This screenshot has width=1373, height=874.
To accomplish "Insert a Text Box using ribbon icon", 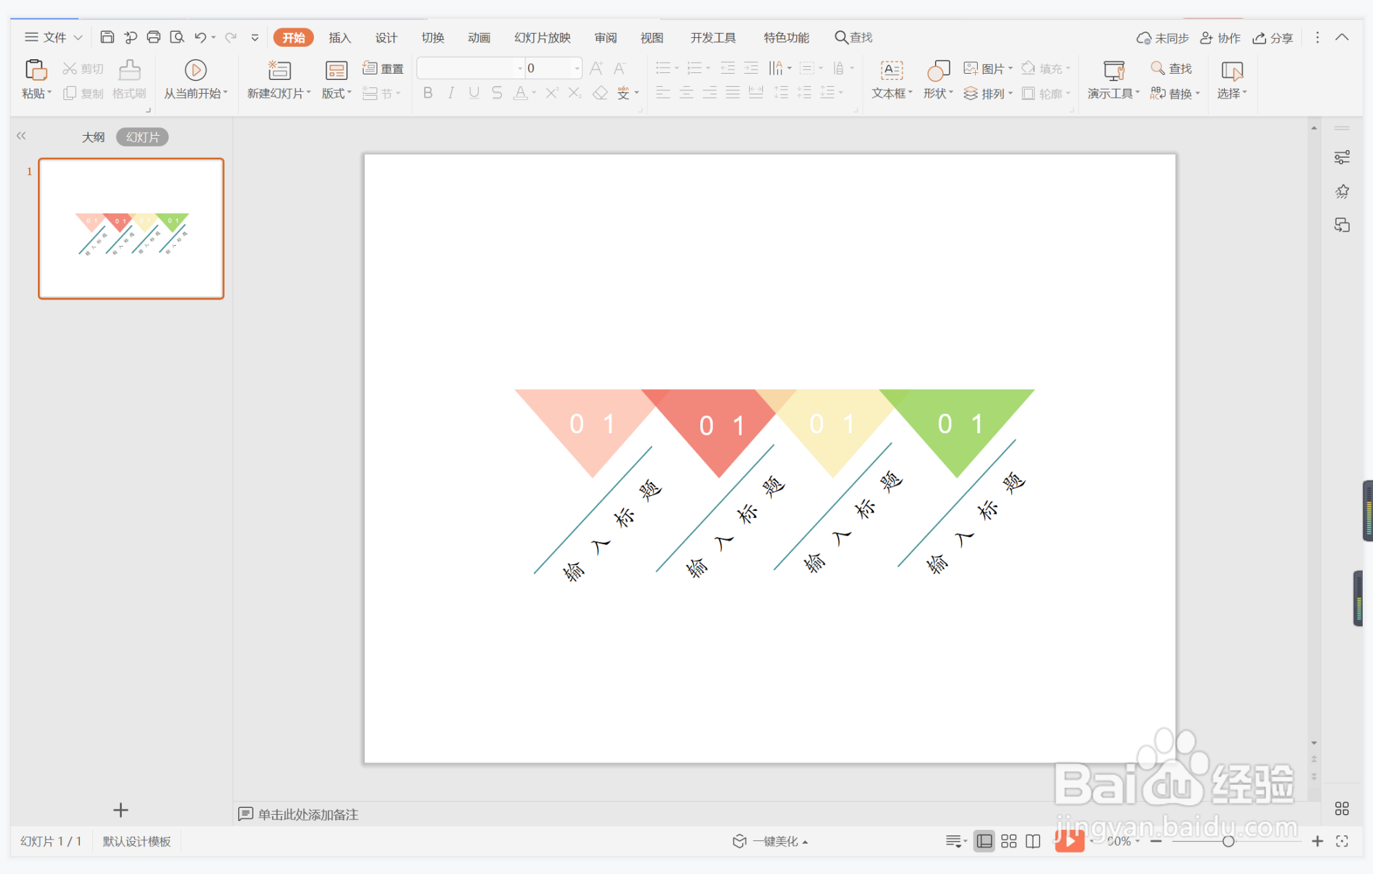I will (892, 70).
